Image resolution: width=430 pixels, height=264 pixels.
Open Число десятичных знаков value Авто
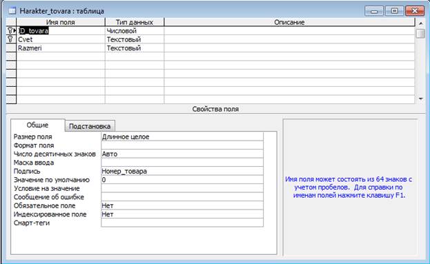[x=182, y=154]
